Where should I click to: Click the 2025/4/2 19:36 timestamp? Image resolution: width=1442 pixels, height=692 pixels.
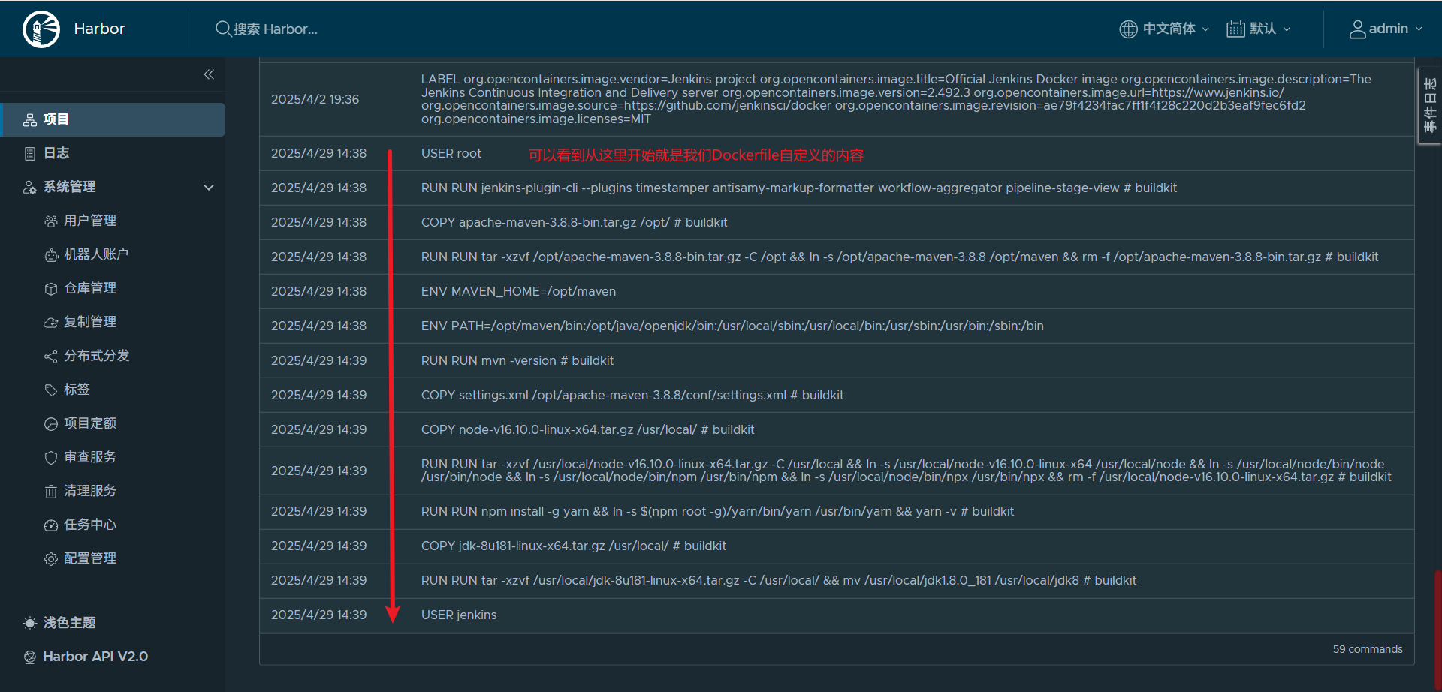(x=315, y=99)
